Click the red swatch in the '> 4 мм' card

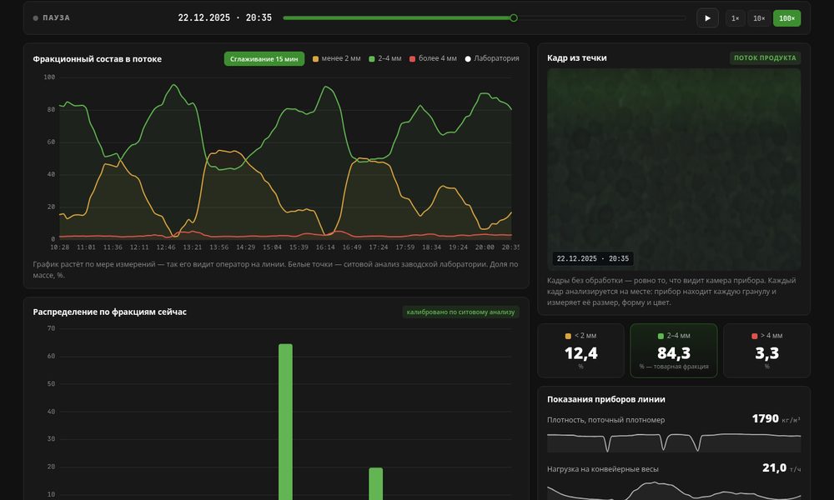[x=754, y=337]
